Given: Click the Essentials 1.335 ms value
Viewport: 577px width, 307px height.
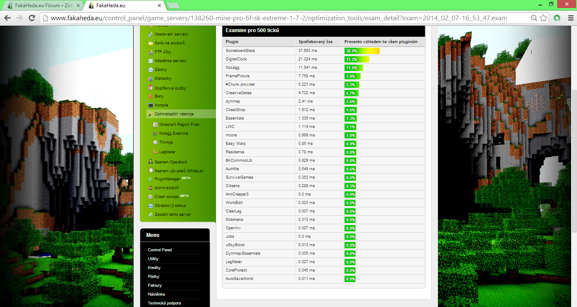Looking at the screenshot, I should coord(306,118).
